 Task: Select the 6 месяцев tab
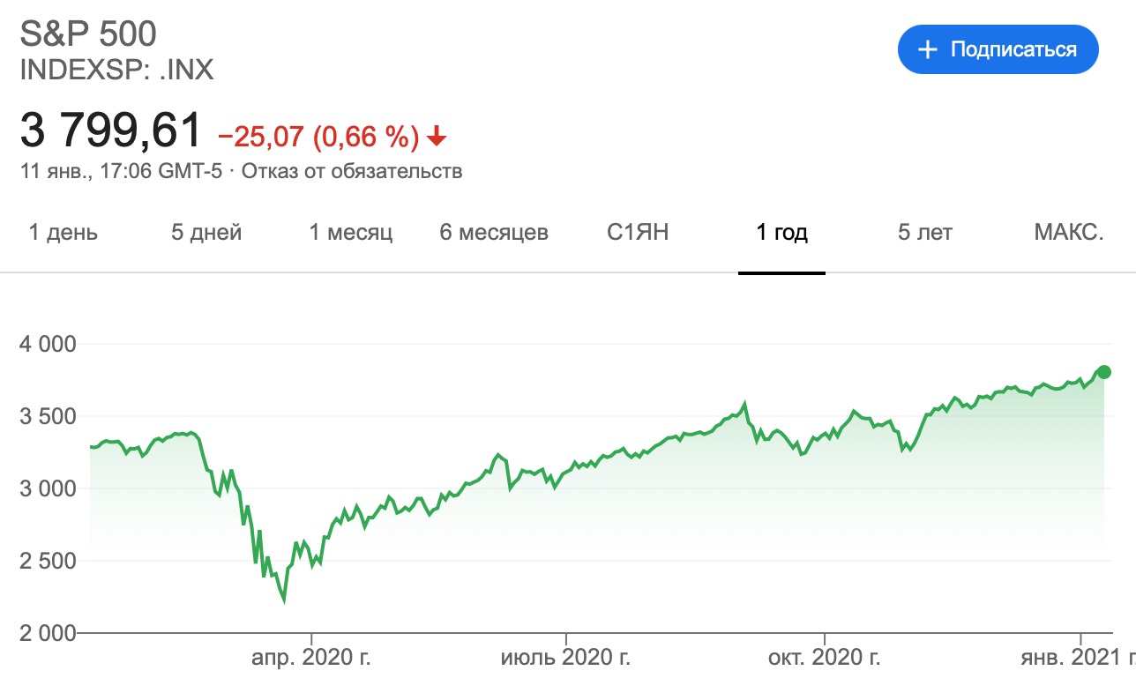click(x=494, y=233)
